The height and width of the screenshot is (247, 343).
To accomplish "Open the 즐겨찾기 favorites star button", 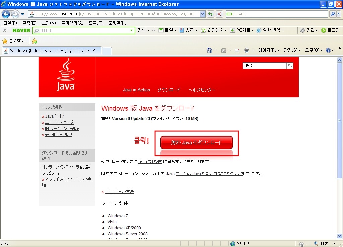I will 13,41.
